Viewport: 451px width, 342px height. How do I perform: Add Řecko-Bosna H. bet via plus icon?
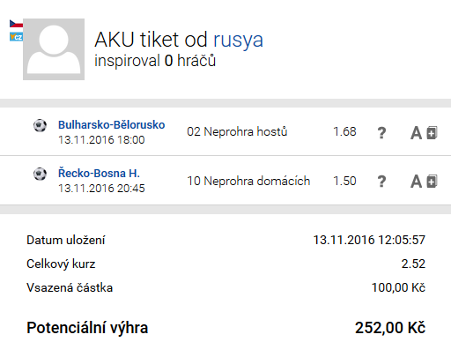click(x=432, y=182)
